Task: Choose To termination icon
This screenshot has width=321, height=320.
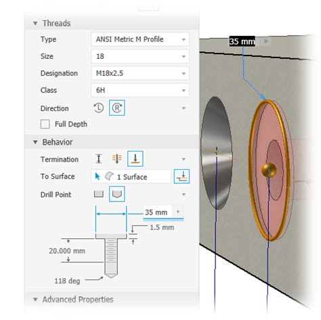Action: click(135, 159)
